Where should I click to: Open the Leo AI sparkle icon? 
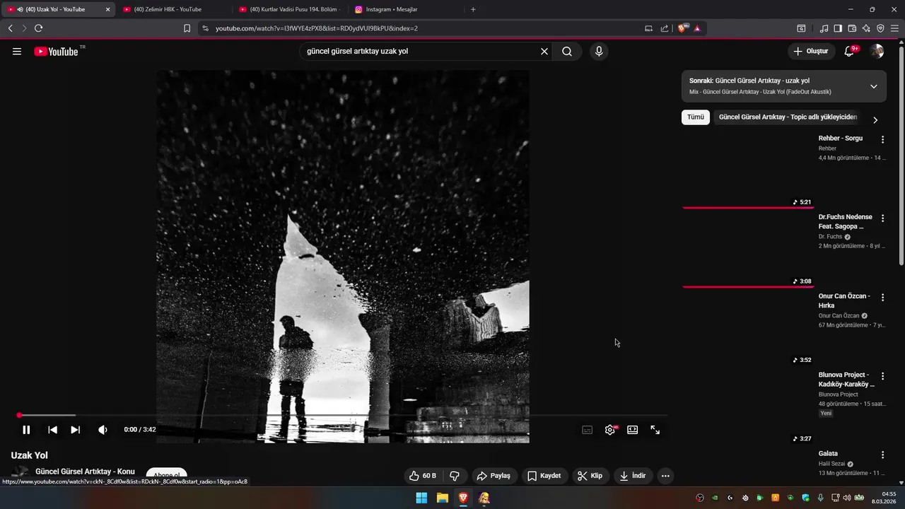click(866, 28)
